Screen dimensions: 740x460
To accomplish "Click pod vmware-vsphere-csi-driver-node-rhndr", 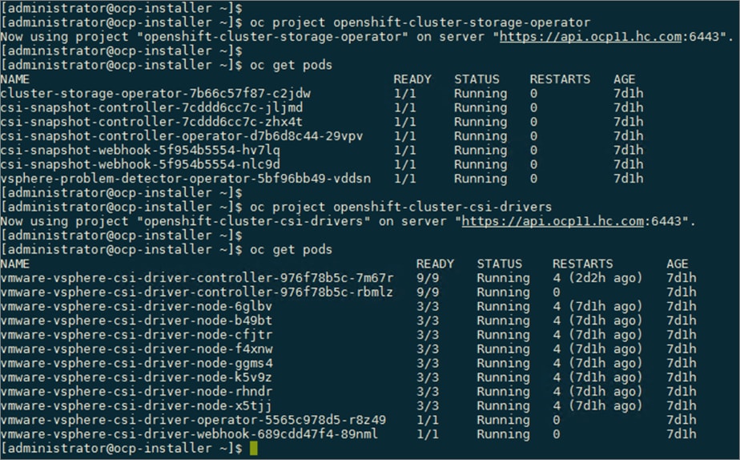I will click(136, 392).
